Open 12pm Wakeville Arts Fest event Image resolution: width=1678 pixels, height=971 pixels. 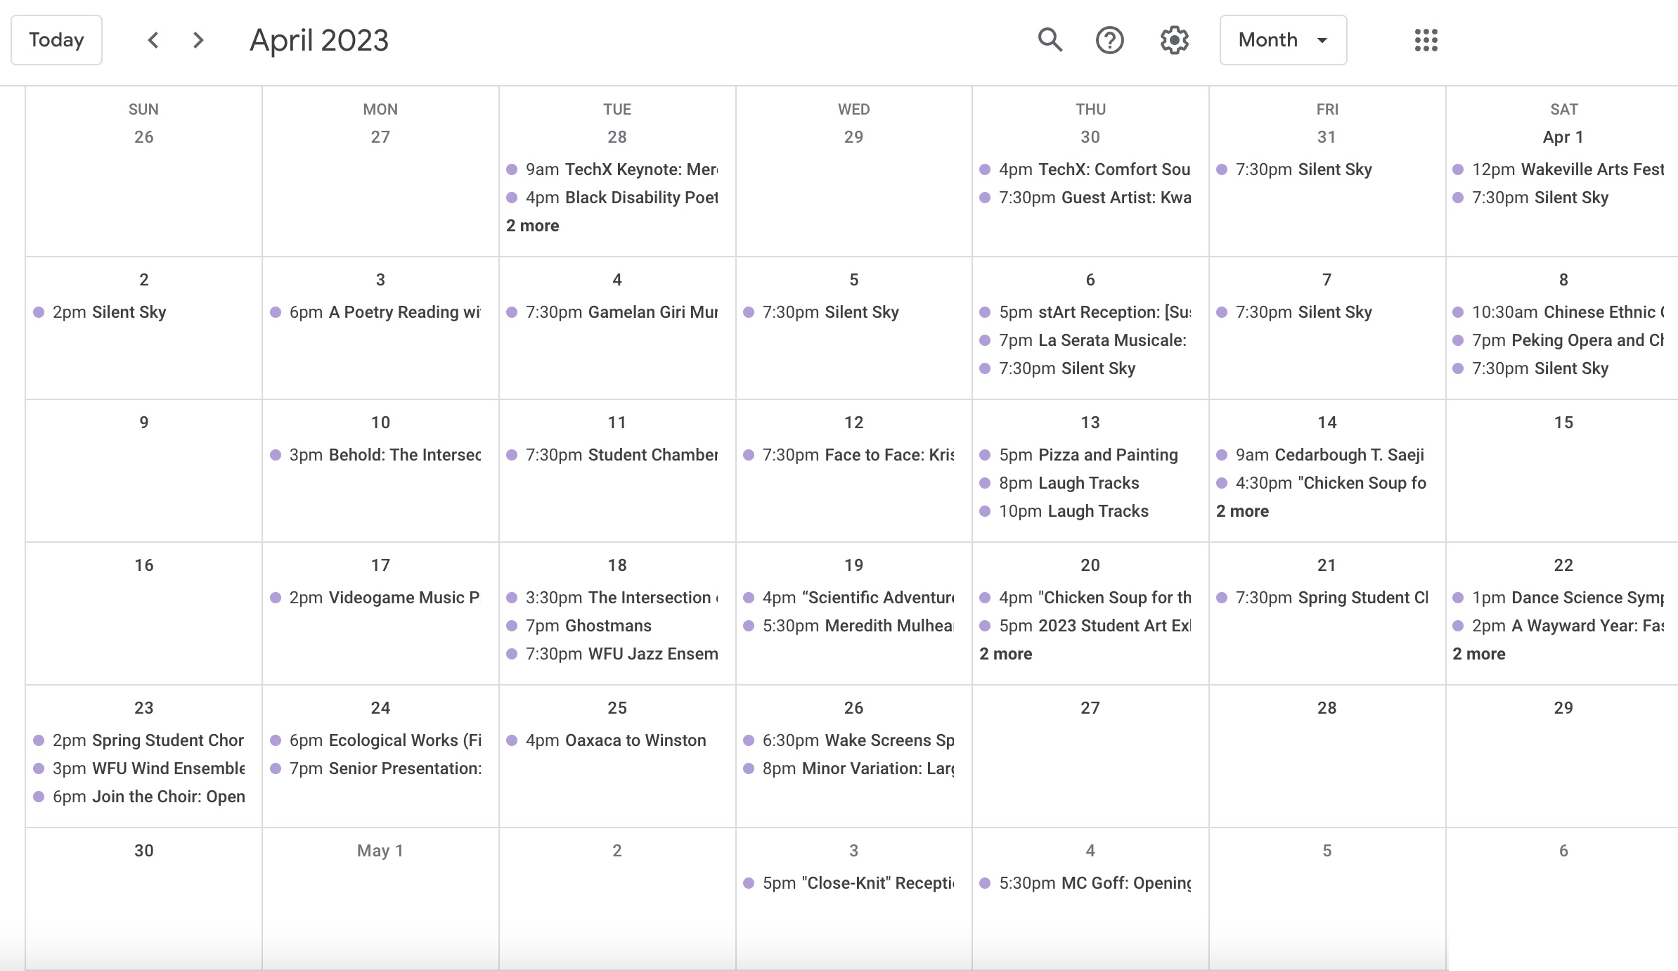[x=1558, y=169]
